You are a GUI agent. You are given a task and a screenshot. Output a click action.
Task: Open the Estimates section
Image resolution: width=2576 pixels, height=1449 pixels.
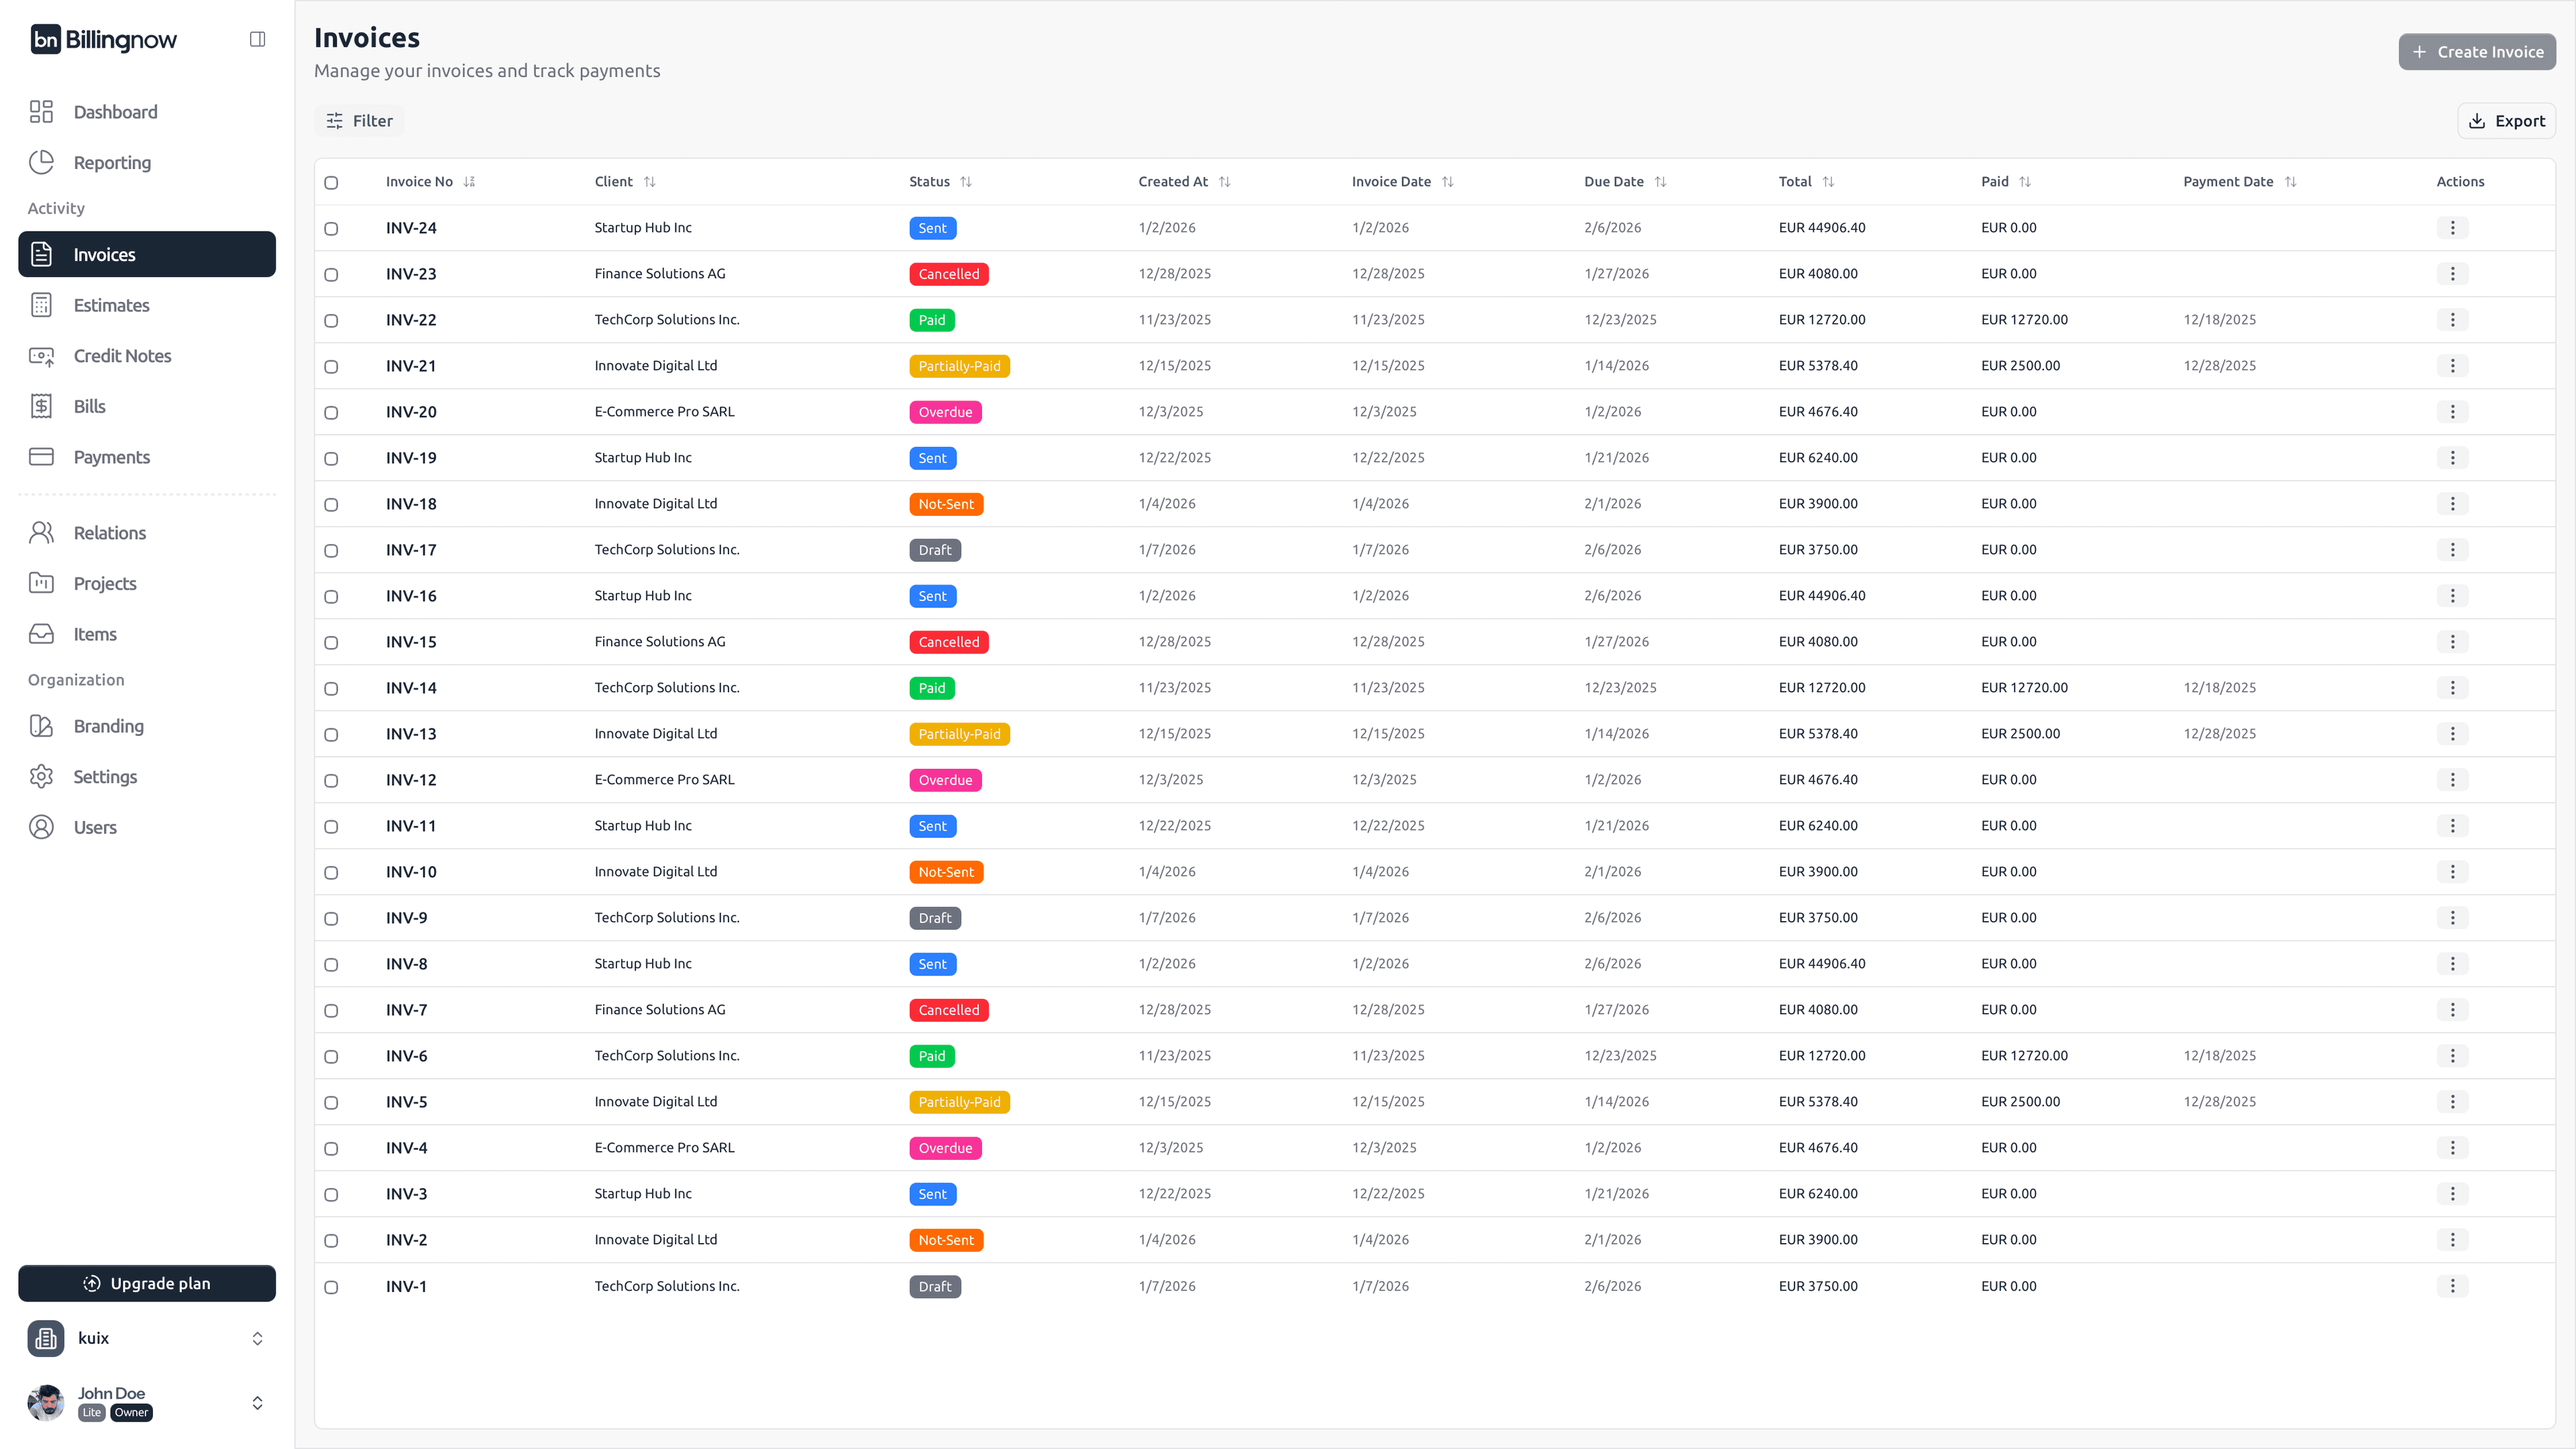pos(111,305)
